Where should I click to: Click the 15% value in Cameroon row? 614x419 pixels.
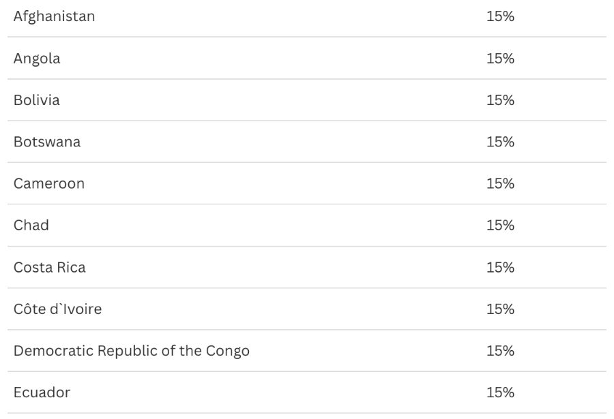coord(500,183)
